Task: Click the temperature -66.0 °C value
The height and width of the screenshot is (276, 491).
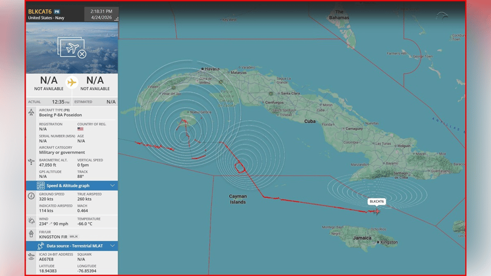Action: coord(85,224)
